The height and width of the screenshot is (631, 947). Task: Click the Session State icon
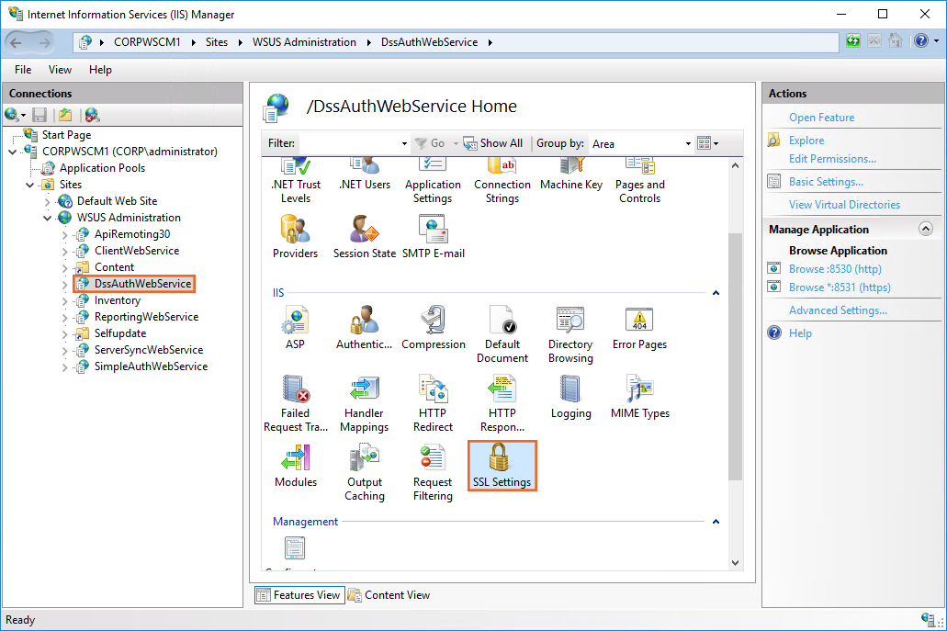(x=365, y=237)
